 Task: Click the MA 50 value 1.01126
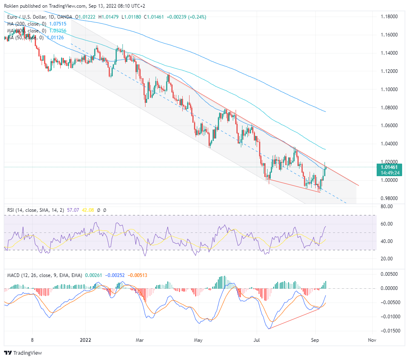55,38
